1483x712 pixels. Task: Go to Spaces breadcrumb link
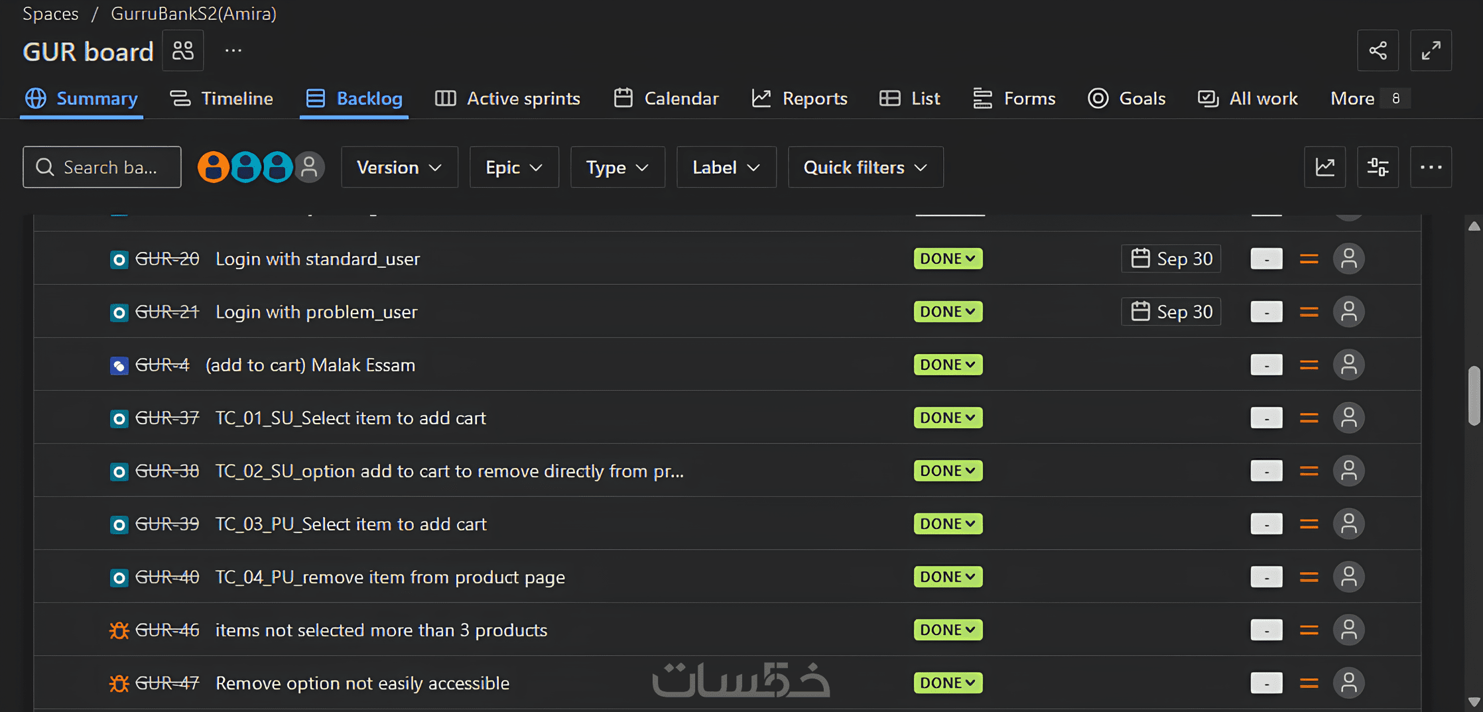[x=50, y=13]
